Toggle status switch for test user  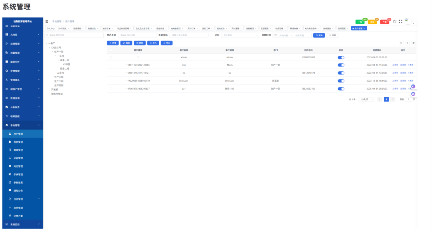[x=341, y=65]
